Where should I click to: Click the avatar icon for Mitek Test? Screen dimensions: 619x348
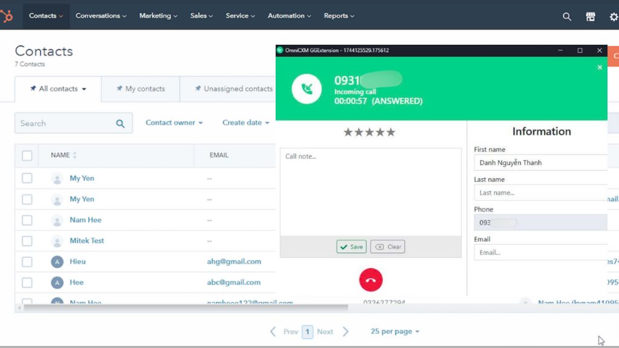(x=57, y=240)
